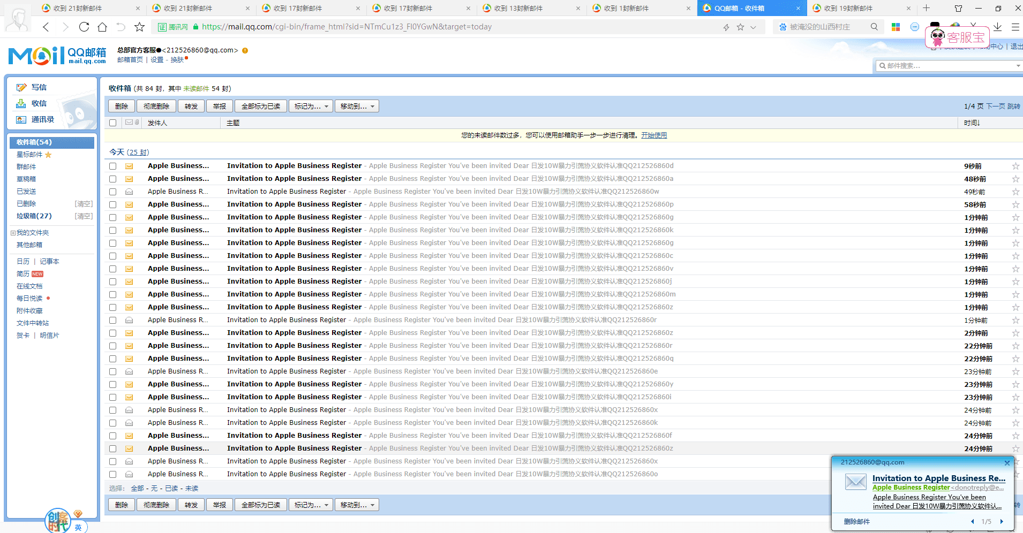The height and width of the screenshot is (533, 1023).
Task: Click the top 彻底删除 button
Action: [x=156, y=106]
